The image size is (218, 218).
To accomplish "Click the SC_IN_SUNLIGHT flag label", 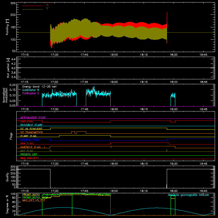I will [31, 129].
